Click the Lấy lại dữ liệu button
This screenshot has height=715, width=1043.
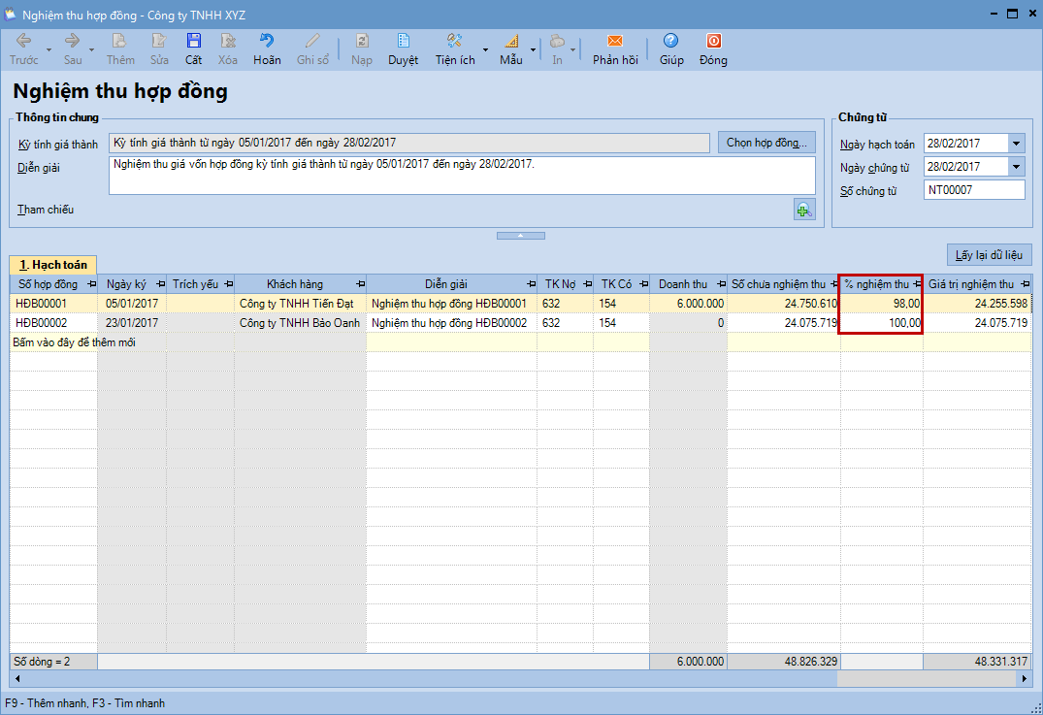pyautogui.click(x=989, y=255)
